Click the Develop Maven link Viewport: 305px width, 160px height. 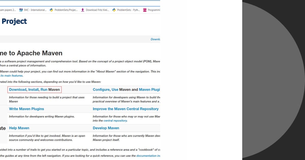tap(106, 128)
